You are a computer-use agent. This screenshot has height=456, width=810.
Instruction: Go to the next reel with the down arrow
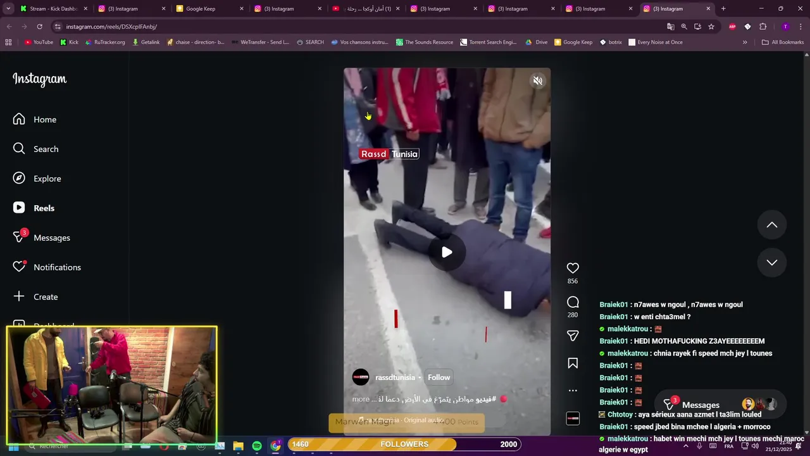pos(772,262)
